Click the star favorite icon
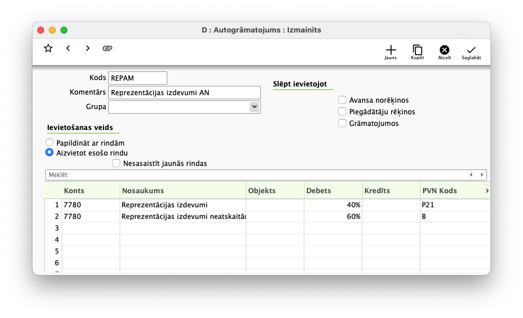Screen dimensions: 523x318 tap(48, 48)
